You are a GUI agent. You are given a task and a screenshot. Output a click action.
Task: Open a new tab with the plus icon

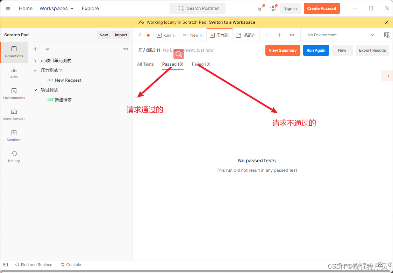tap(279, 35)
